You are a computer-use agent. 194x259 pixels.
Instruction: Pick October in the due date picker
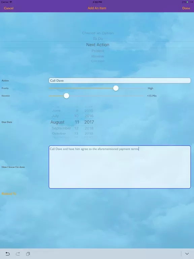pyautogui.click(x=59, y=134)
